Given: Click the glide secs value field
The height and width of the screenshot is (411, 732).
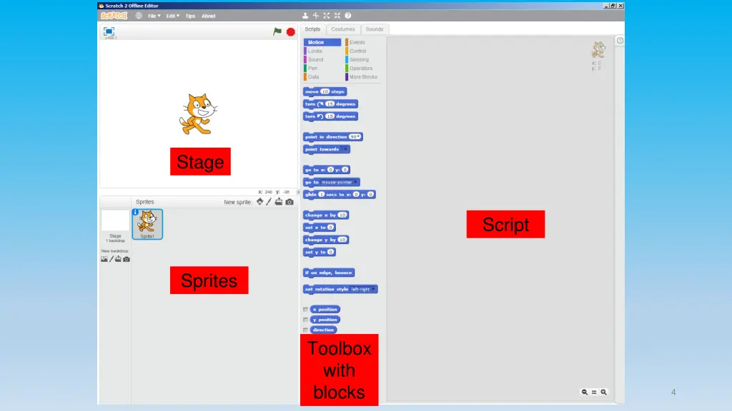Looking at the screenshot, I should click(x=321, y=194).
